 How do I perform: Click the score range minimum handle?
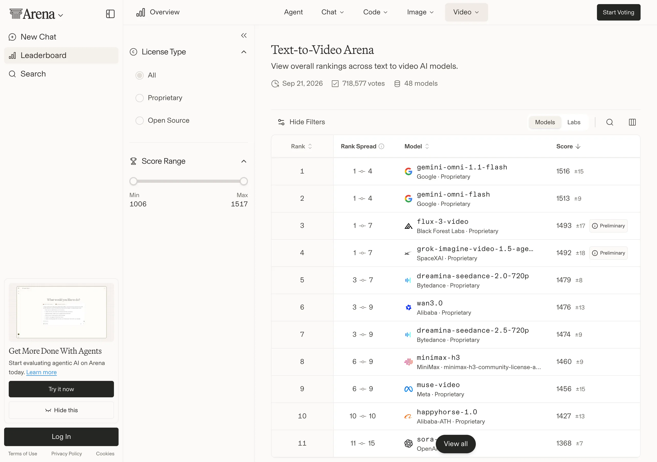pos(133,181)
